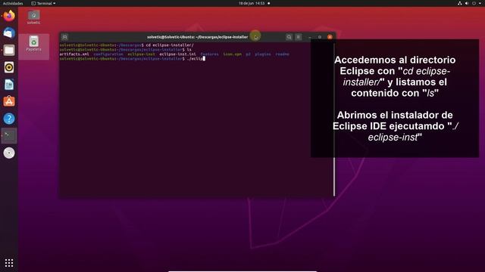Click eclipse-inst.ini in the ls output
The width and height of the screenshot is (485, 272).
[177, 54]
